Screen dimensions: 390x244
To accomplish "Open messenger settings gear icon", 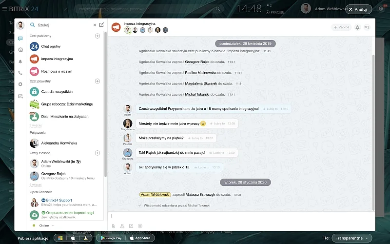I will [x=20, y=84].
